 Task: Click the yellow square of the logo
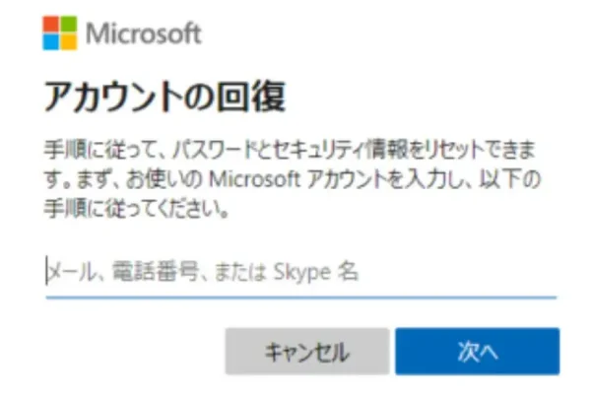coord(68,41)
